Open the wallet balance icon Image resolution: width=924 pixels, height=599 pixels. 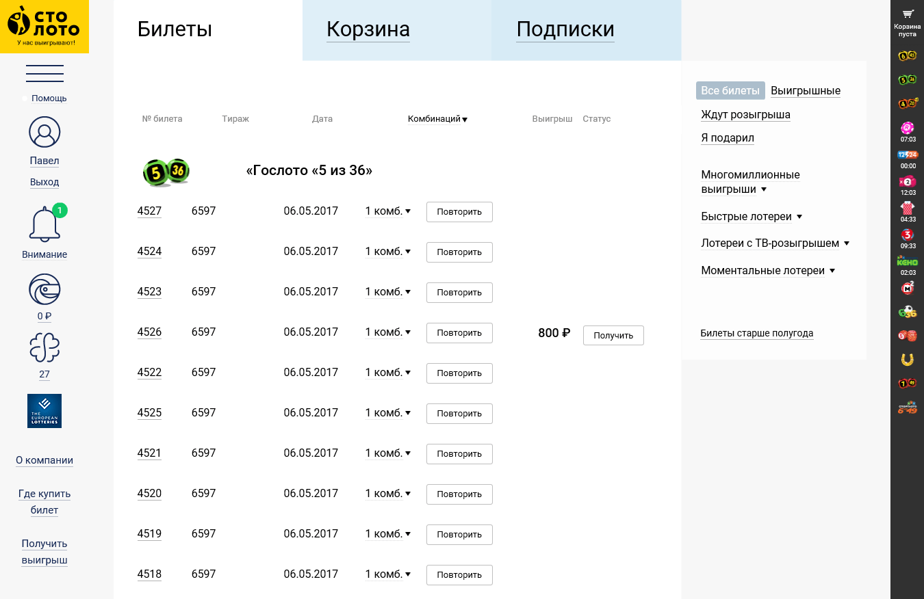click(x=44, y=290)
